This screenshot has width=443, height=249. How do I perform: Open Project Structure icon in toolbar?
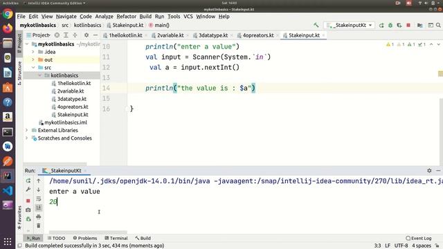(x=420, y=25)
